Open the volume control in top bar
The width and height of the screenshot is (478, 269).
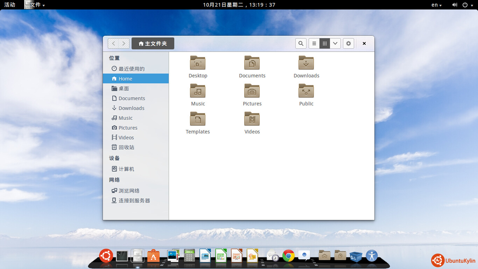click(455, 5)
